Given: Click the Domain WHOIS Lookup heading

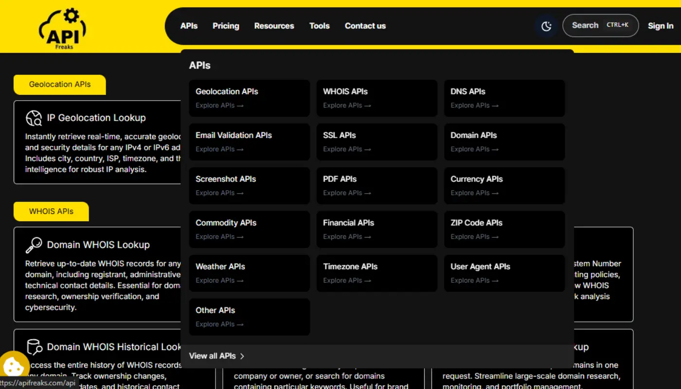Looking at the screenshot, I should click(98, 245).
